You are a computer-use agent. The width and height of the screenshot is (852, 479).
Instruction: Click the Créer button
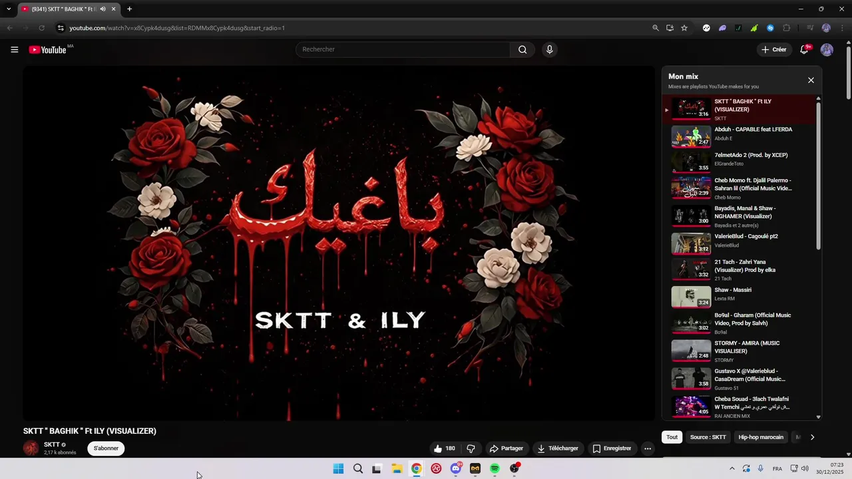coord(774,50)
